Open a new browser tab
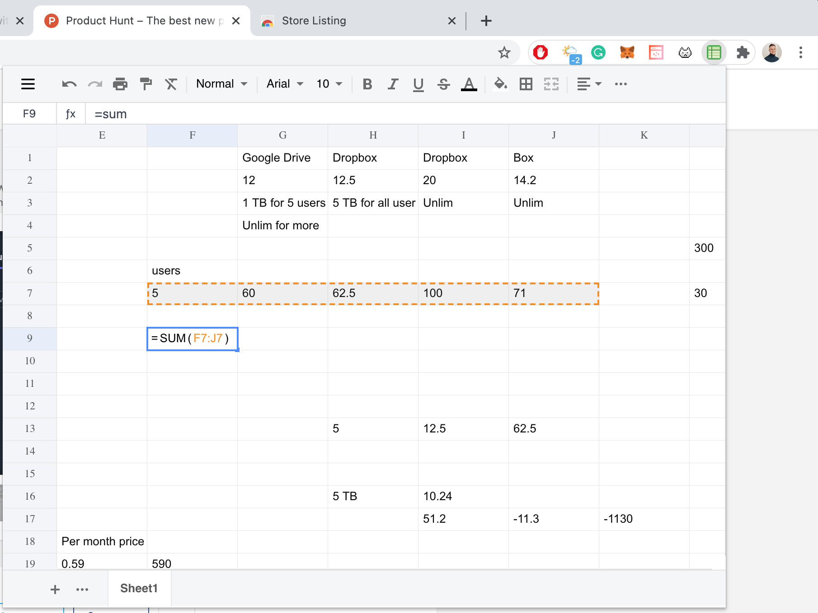The image size is (818, 613). click(x=486, y=21)
